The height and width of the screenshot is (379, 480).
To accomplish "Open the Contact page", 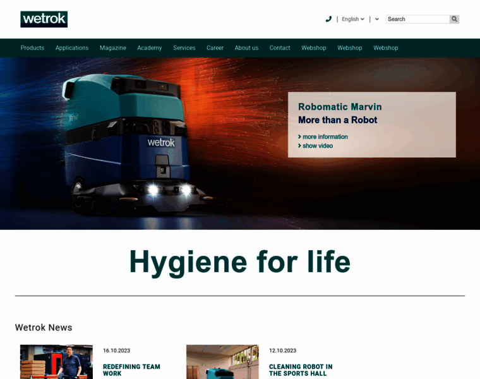I will coord(280,48).
